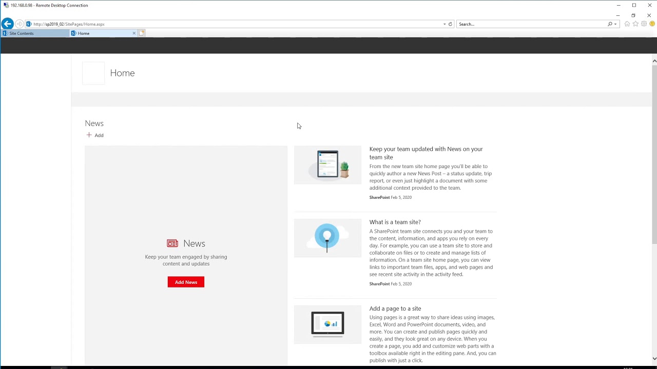Open the browser Home icon
657x369 pixels.
(627, 24)
